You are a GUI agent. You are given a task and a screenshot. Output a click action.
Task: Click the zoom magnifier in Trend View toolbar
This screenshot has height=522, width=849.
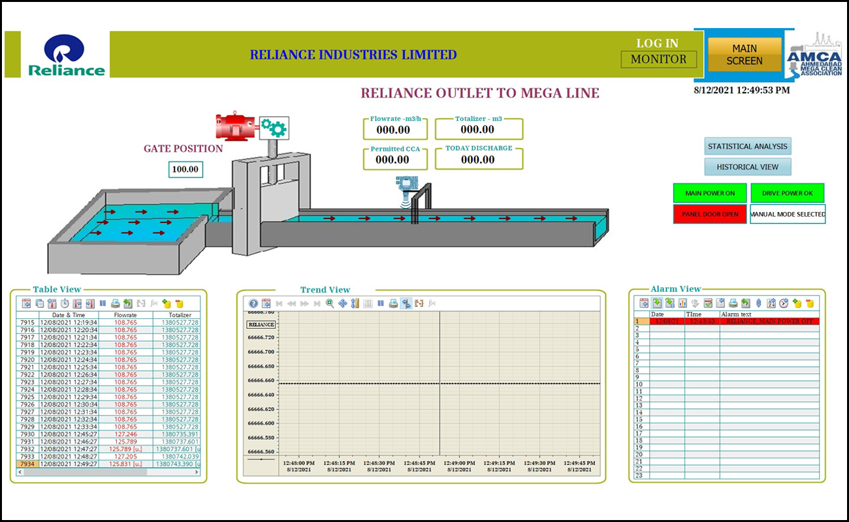tap(330, 303)
